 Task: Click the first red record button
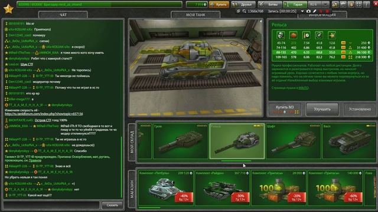pos(321,11)
